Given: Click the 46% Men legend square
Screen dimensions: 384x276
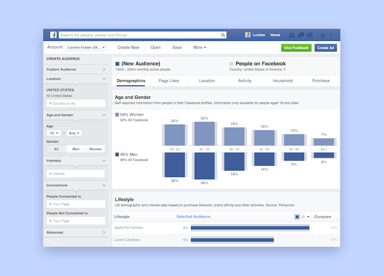Looking at the screenshot, I should [x=117, y=155].
